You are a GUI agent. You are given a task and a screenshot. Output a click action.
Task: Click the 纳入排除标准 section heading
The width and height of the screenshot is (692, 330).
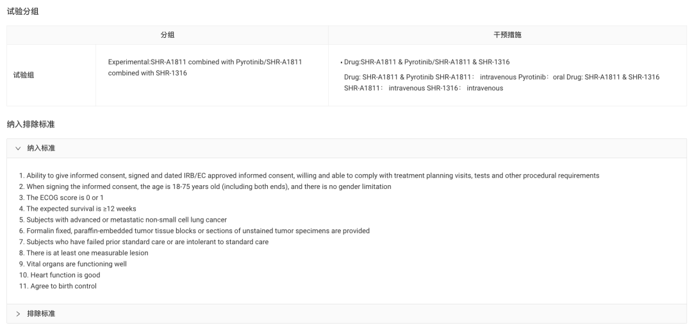(31, 124)
